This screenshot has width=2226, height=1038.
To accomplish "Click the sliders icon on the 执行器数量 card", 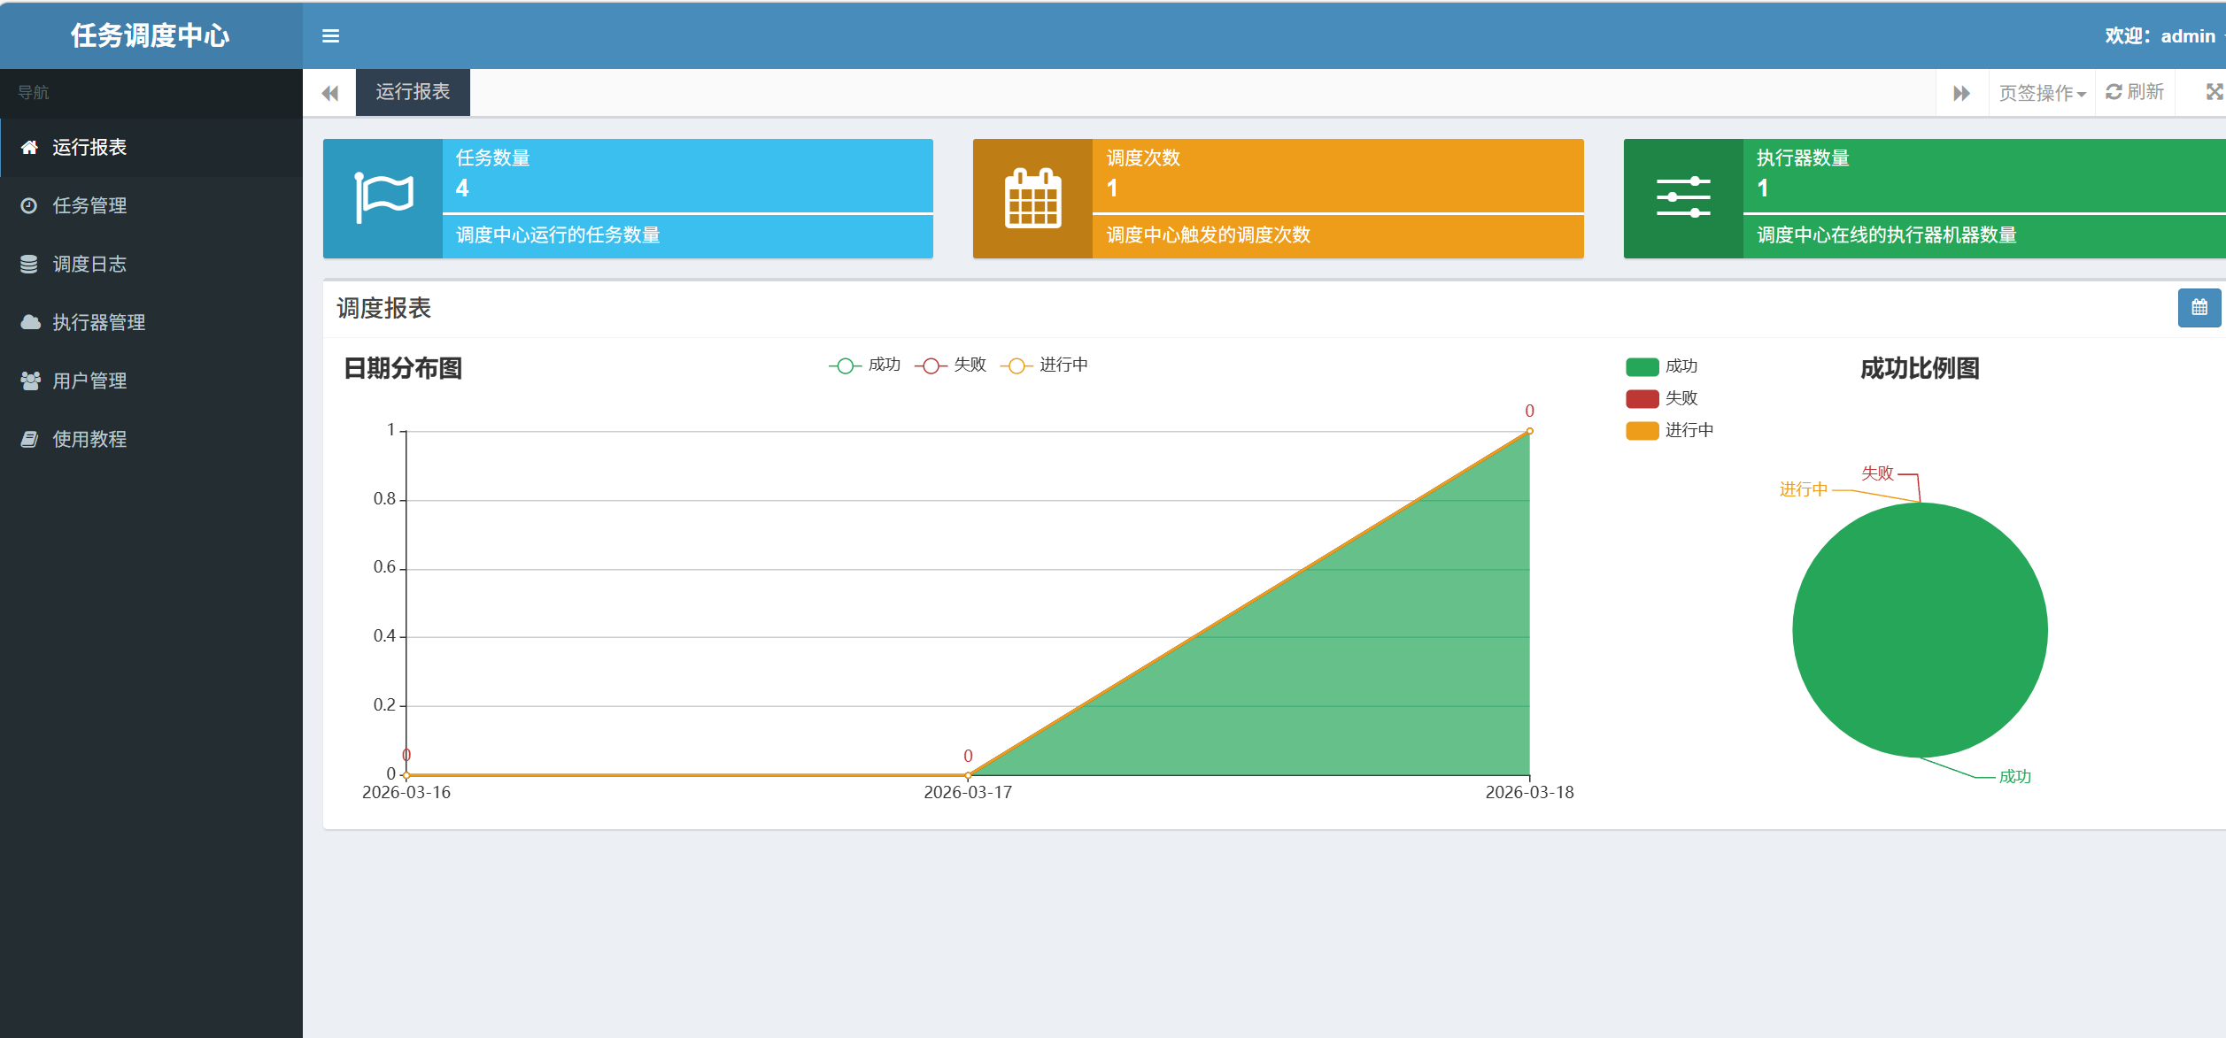I will pos(1683,197).
